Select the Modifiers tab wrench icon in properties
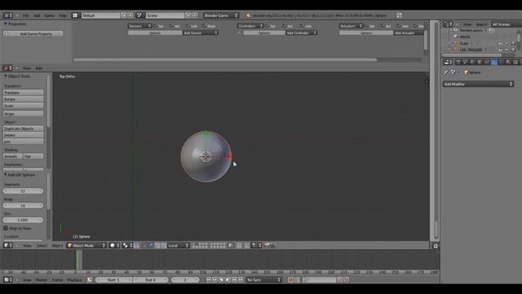This screenshot has width=522, height=294. click(493, 62)
